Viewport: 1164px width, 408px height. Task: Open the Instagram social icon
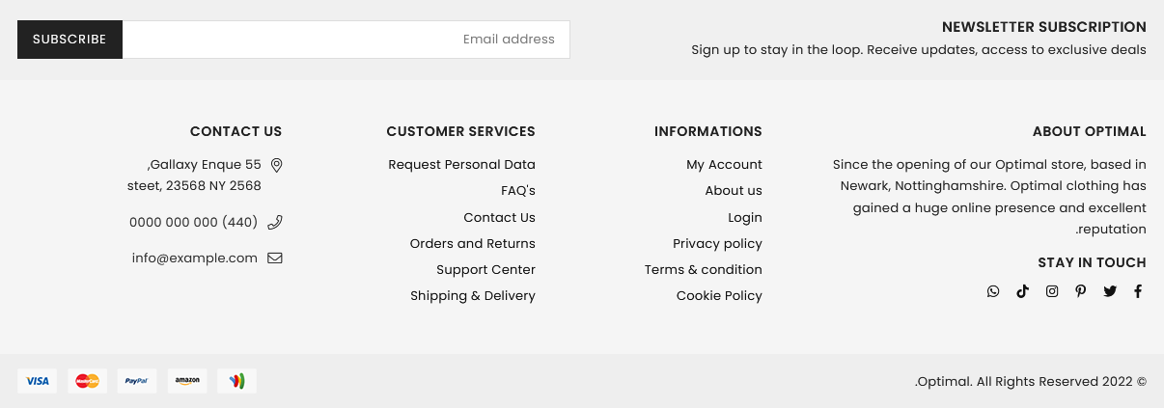1052,291
